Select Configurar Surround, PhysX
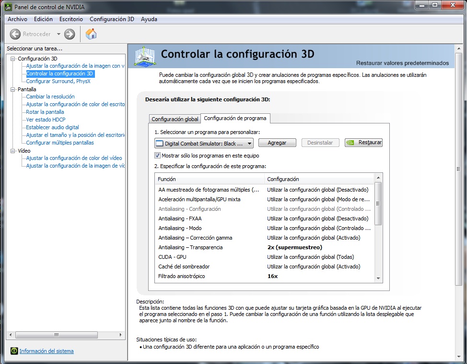 (58, 81)
